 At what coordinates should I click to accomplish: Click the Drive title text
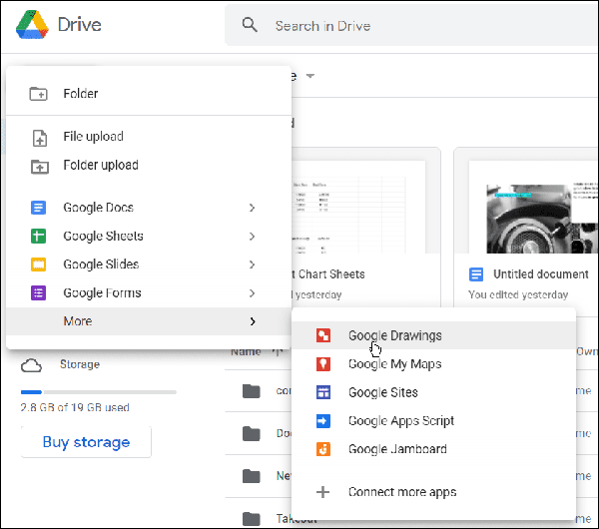tap(80, 25)
